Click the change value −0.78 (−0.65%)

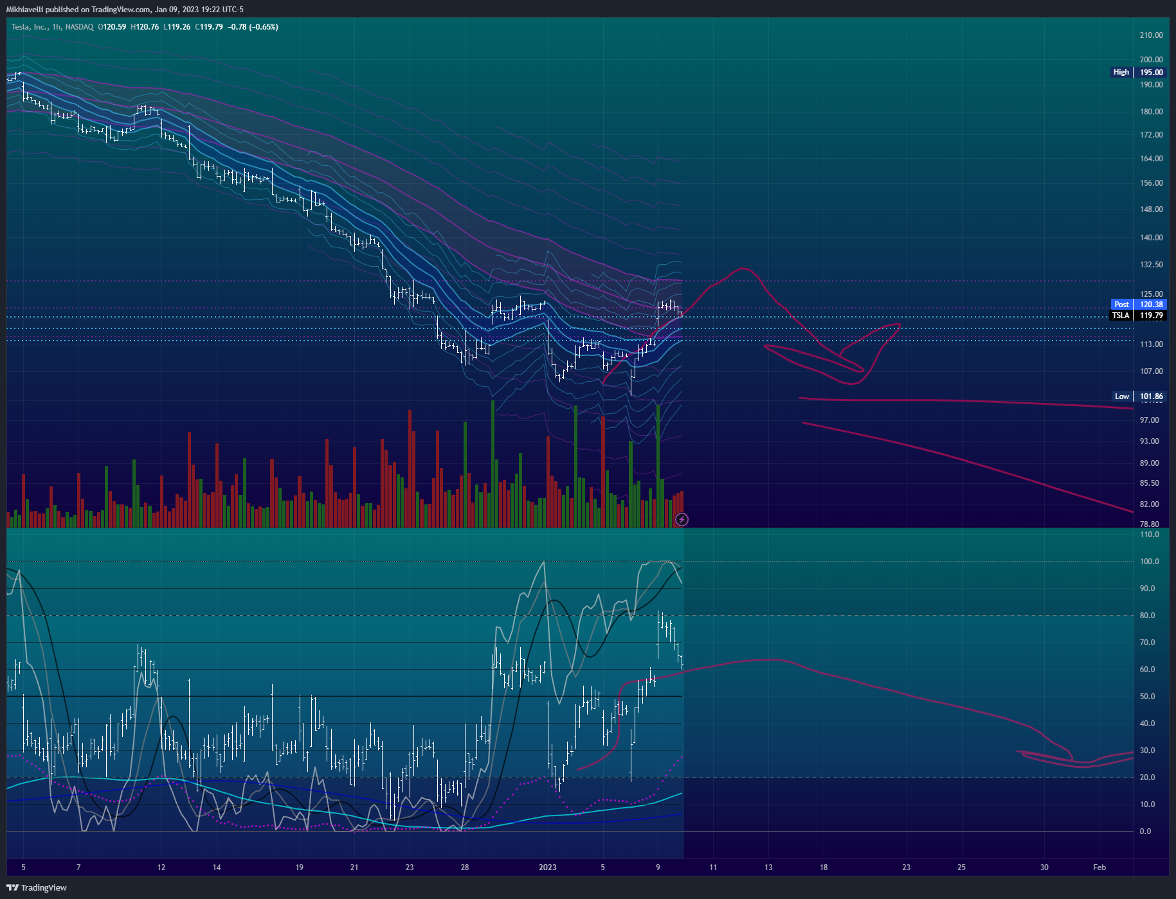[253, 27]
